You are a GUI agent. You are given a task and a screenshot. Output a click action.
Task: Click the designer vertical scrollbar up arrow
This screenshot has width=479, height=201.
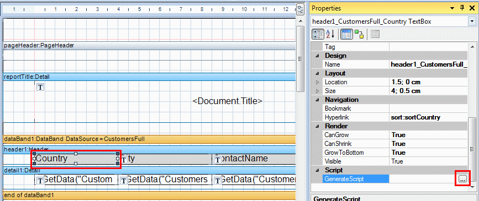tap(301, 21)
